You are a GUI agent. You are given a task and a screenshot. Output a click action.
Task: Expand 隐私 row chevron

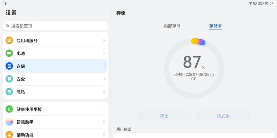(x=104, y=92)
